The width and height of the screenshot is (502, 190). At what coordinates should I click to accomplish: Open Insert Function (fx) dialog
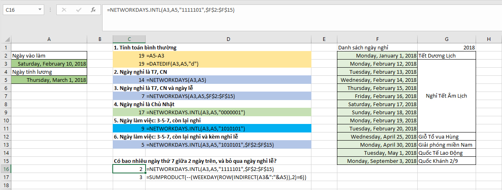[93, 10]
